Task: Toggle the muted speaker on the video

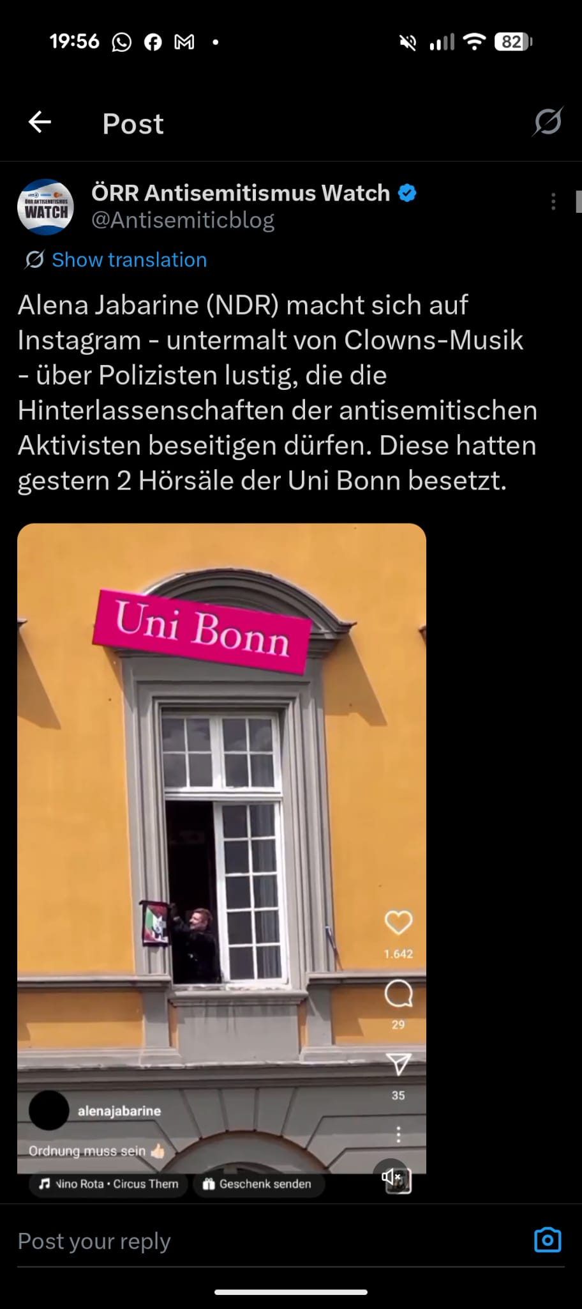Action: tap(392, 1176)
